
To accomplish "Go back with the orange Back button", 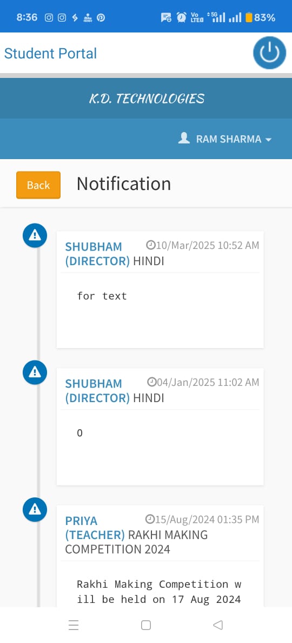I will tap(38, 185).
